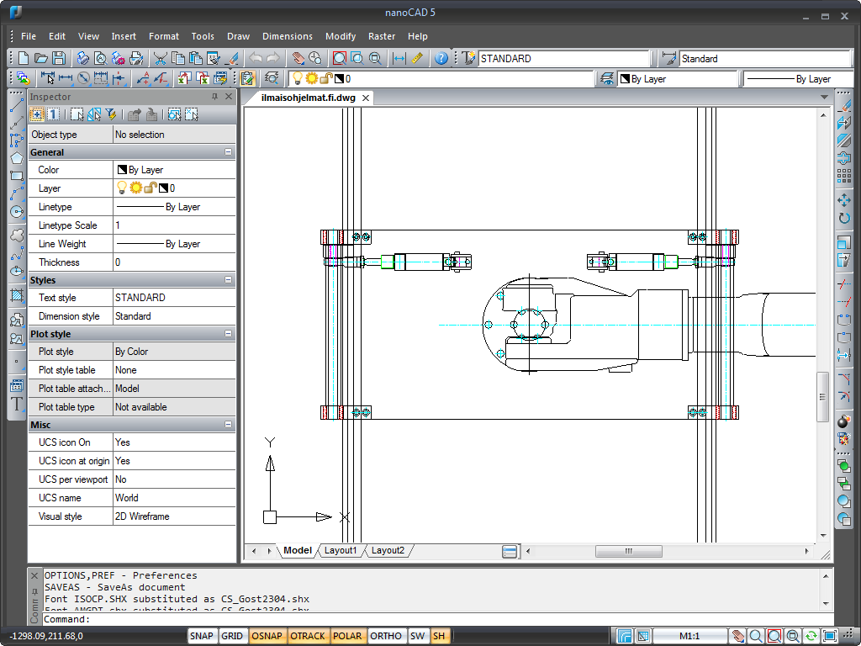
Task: Toggle OSNAP in status bar
Action: 267,636
